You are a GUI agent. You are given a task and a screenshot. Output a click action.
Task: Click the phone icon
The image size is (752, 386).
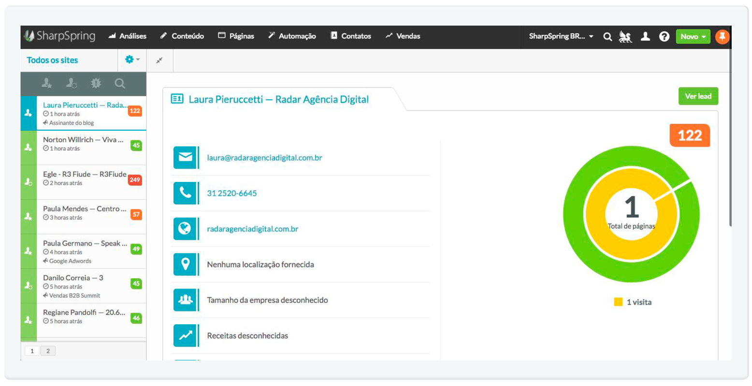click(x=185, y=193)
